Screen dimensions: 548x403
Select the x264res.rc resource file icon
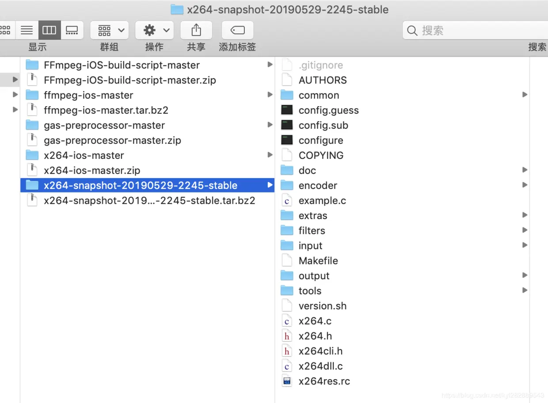pos(287,381)
